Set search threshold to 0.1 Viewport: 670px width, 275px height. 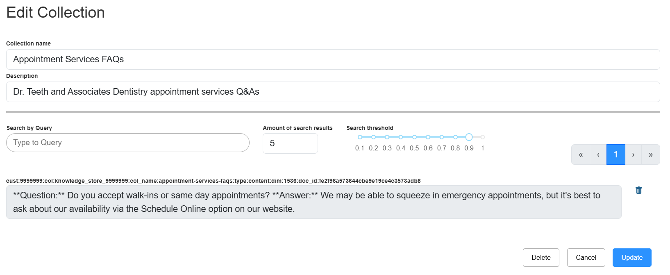click(x=360, y=137)
